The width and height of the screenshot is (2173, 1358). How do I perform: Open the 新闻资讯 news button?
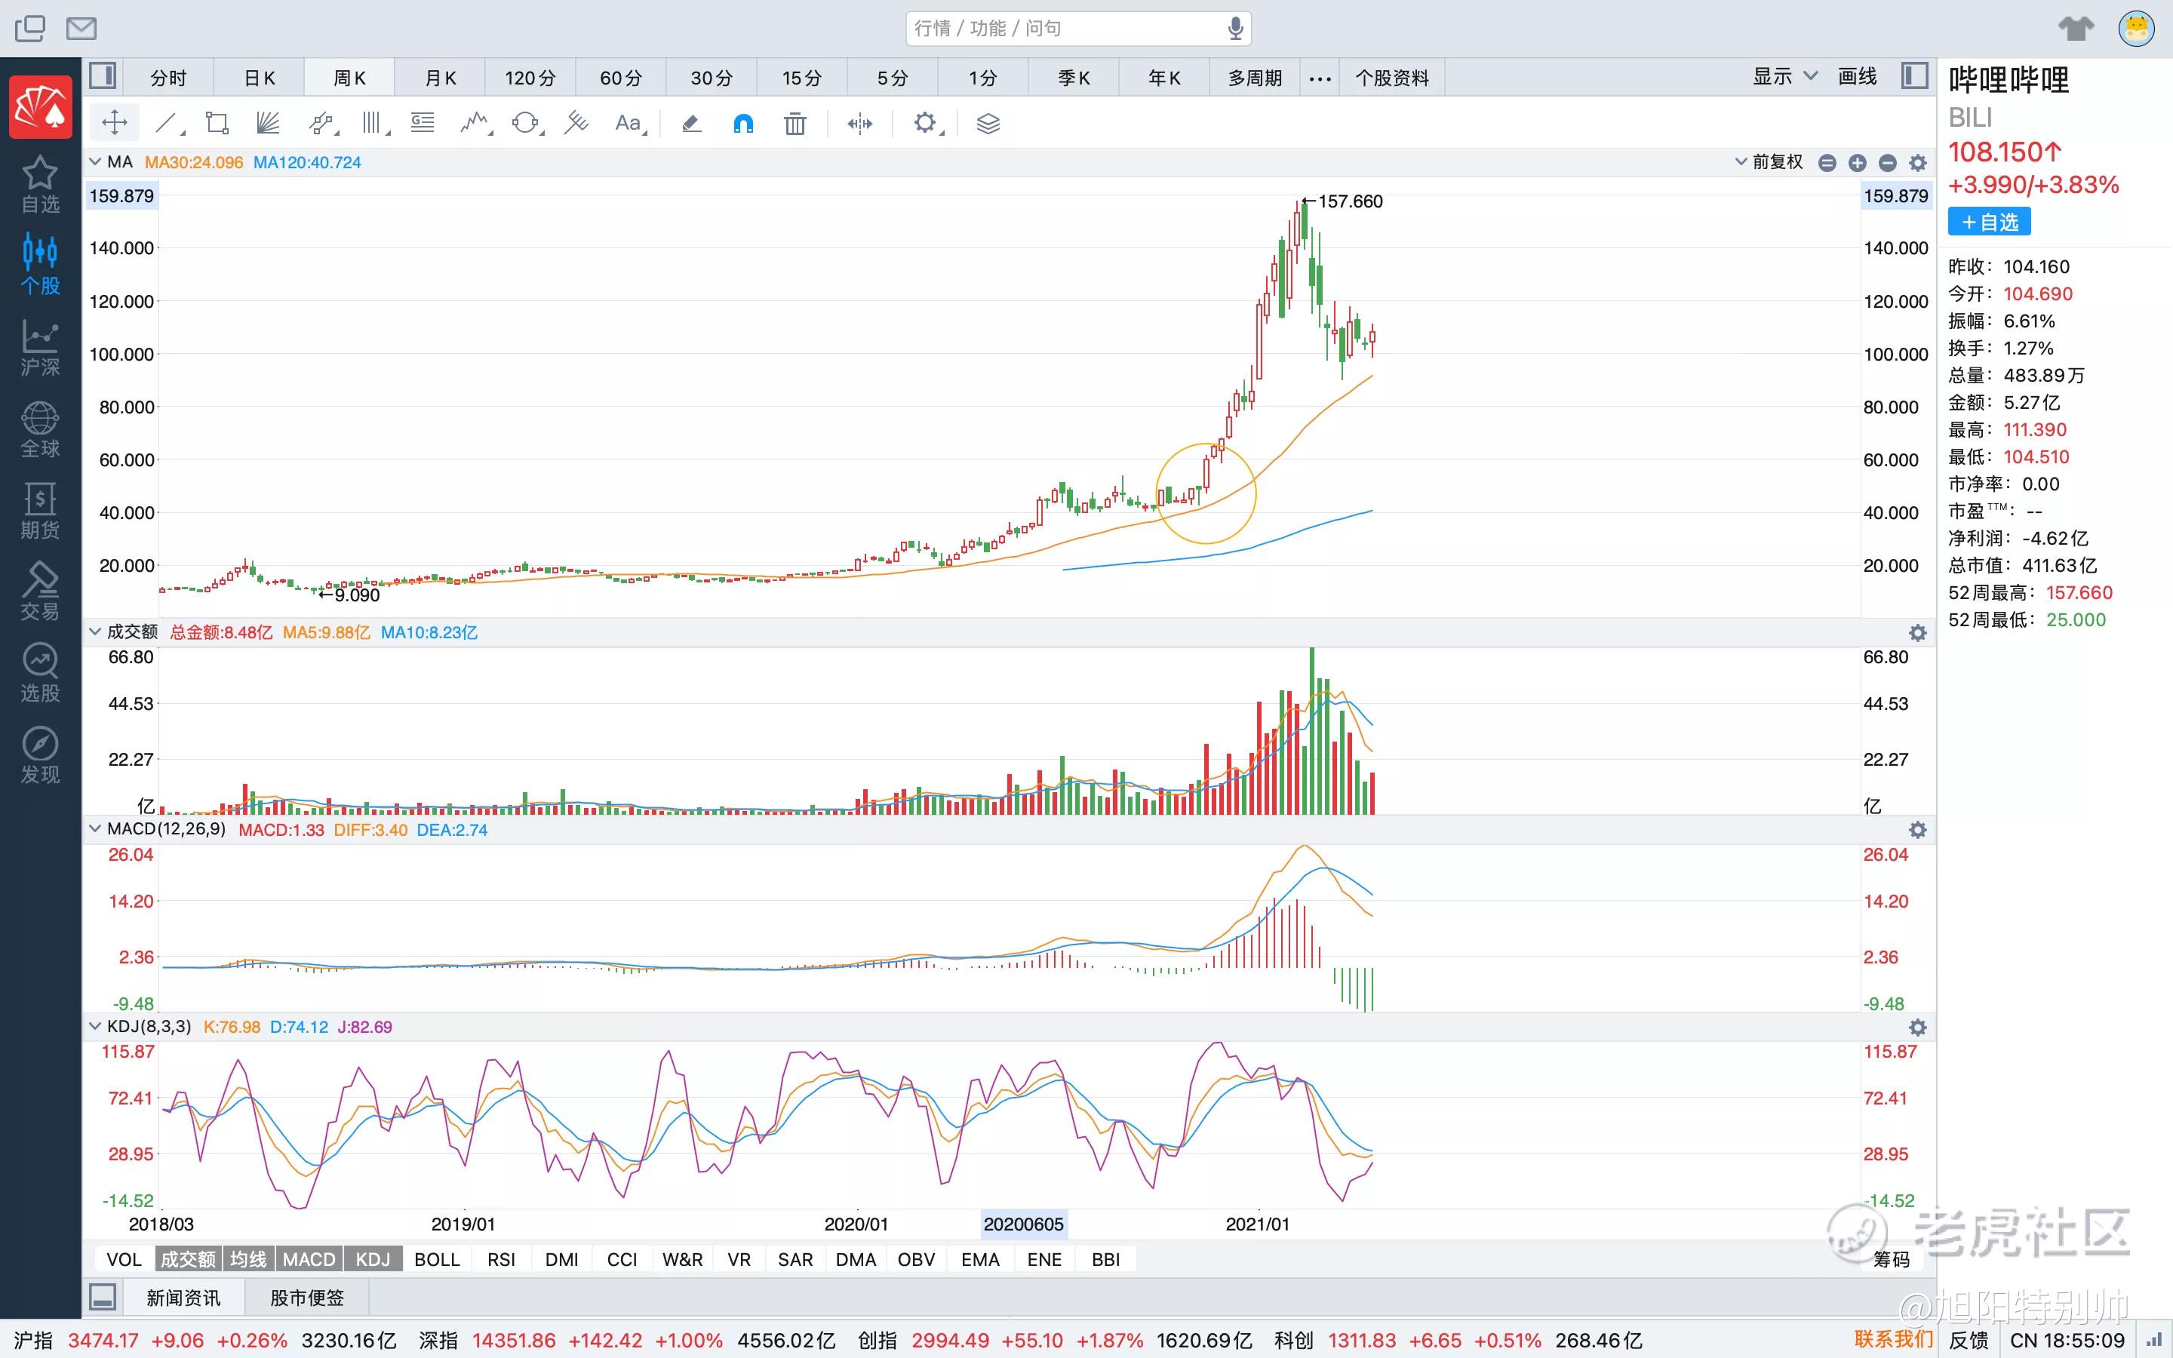(183, 1298)
